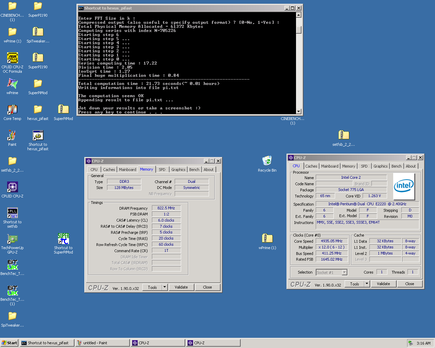435x348 pixels.
Task: Open the SpiTweaker zip icon in top row
Action: (x=38, y=32)
